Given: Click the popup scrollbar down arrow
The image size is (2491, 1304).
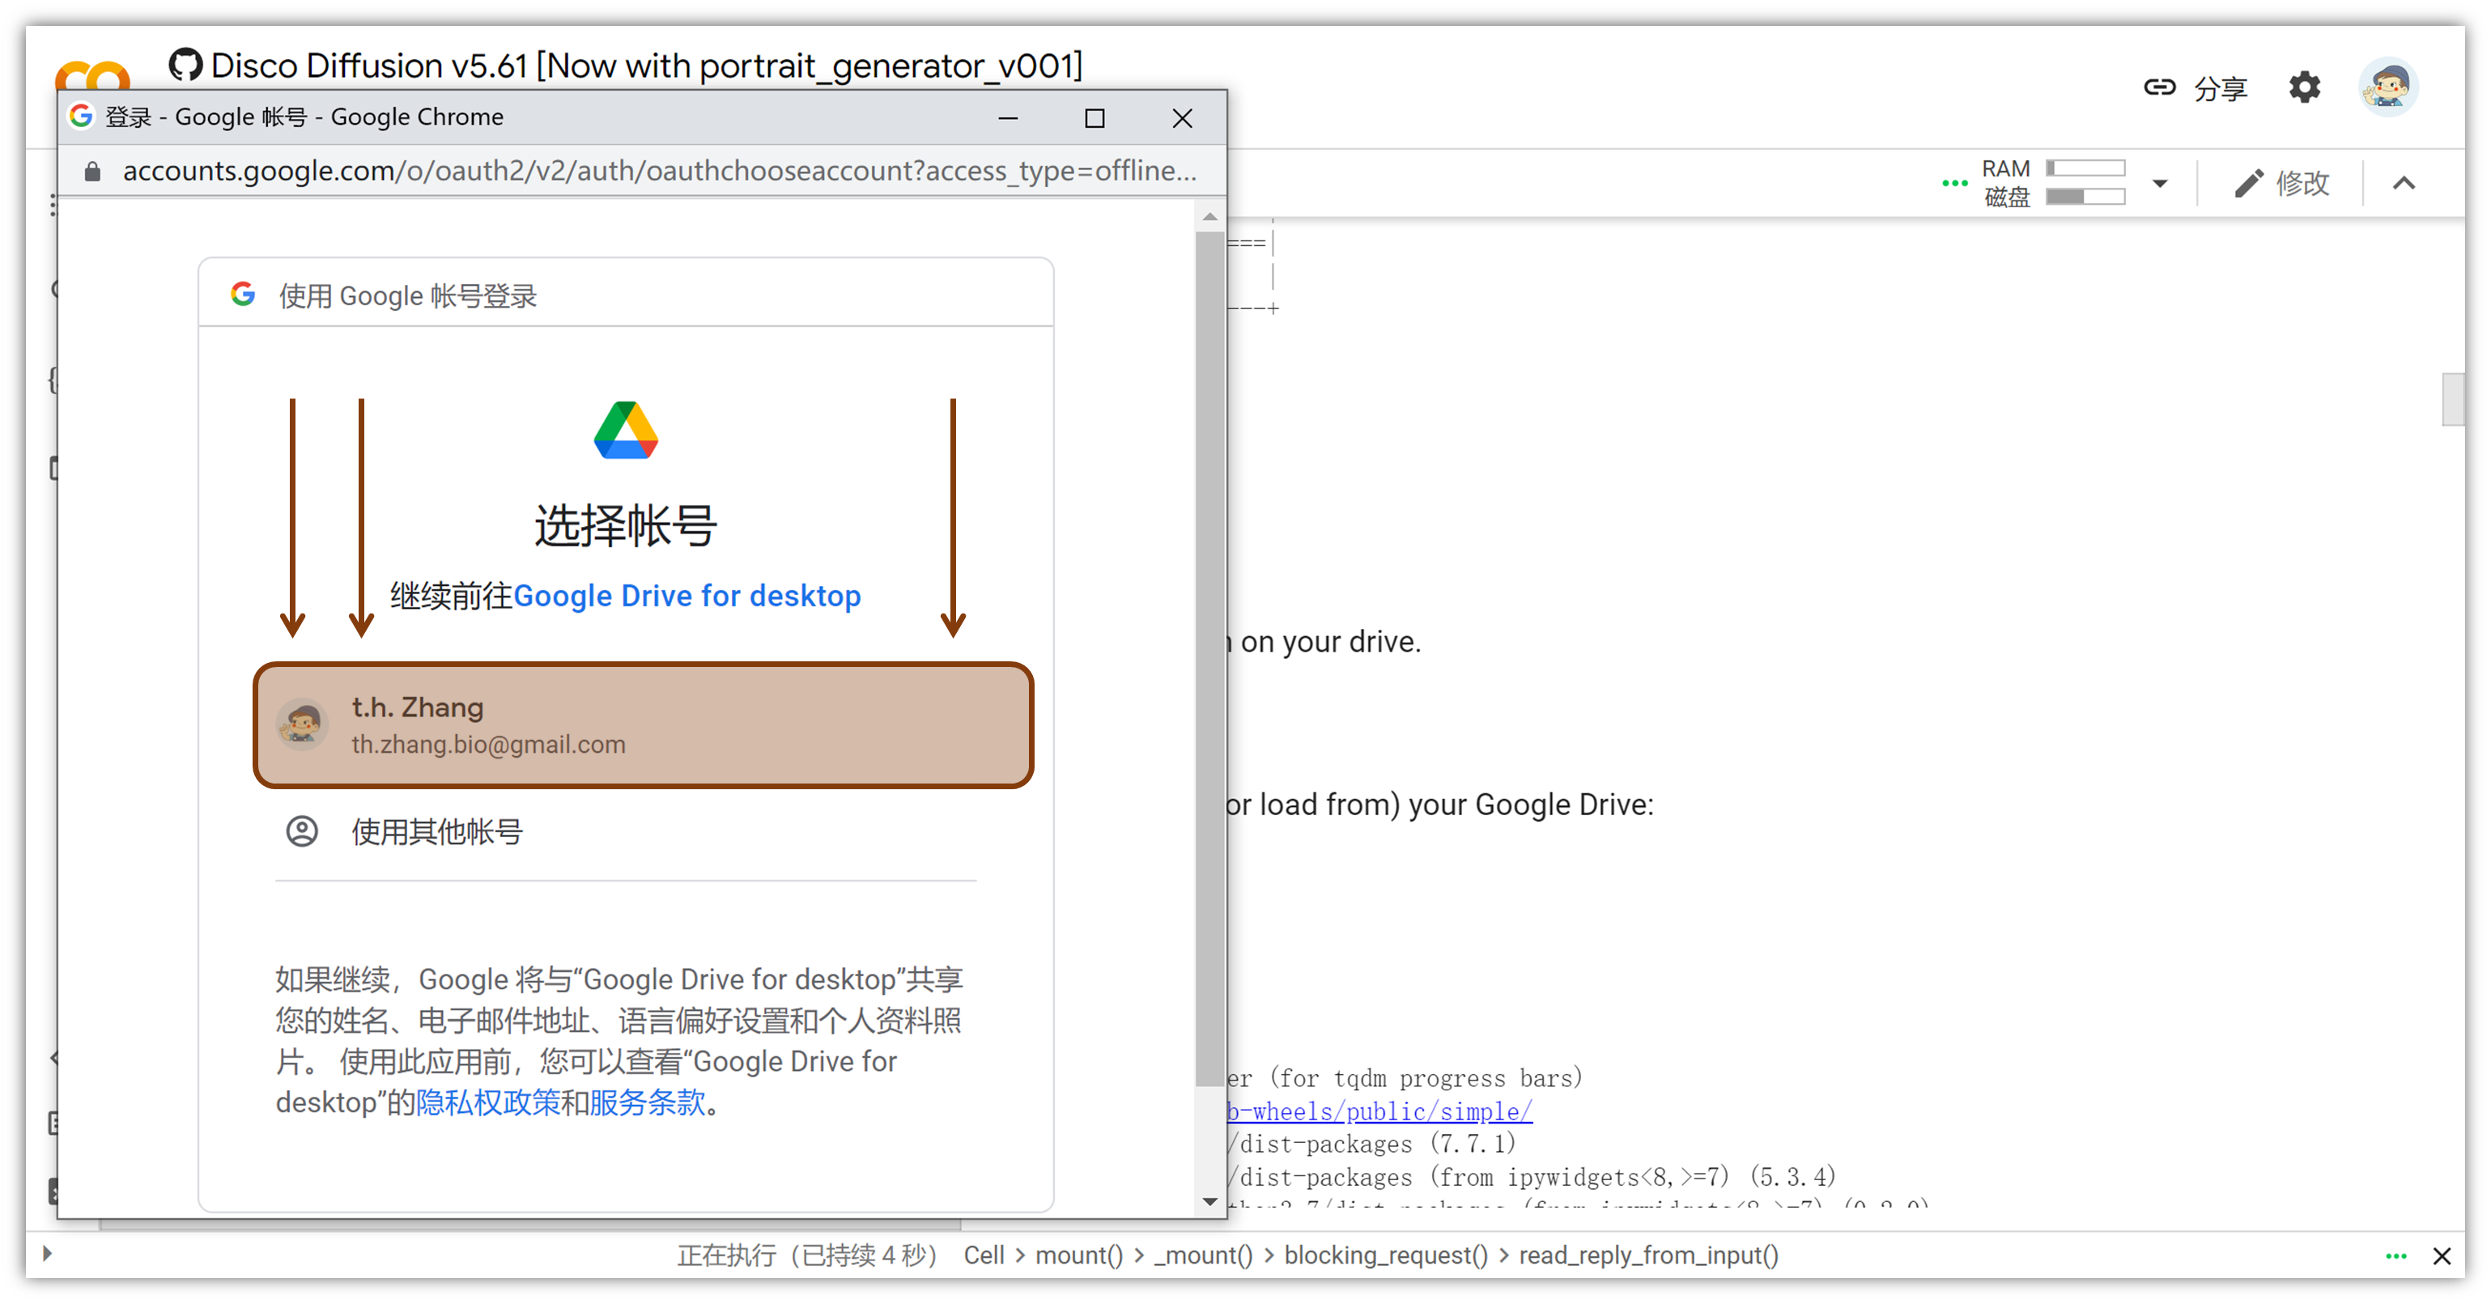Looking at the screenshot, I should (1209, 1201).
